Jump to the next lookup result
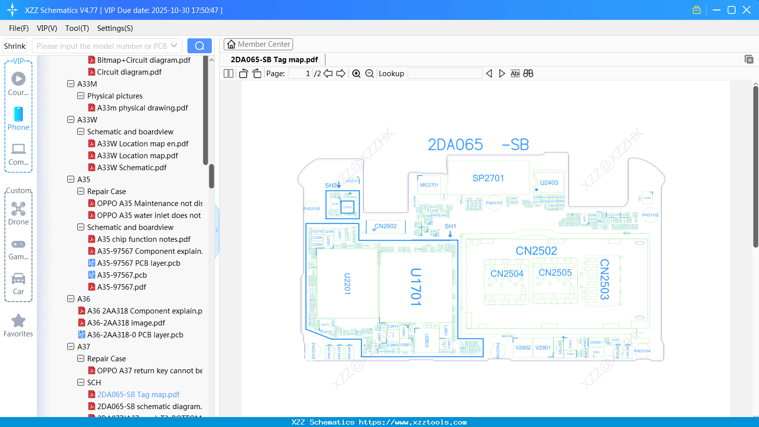 point(502,74)
